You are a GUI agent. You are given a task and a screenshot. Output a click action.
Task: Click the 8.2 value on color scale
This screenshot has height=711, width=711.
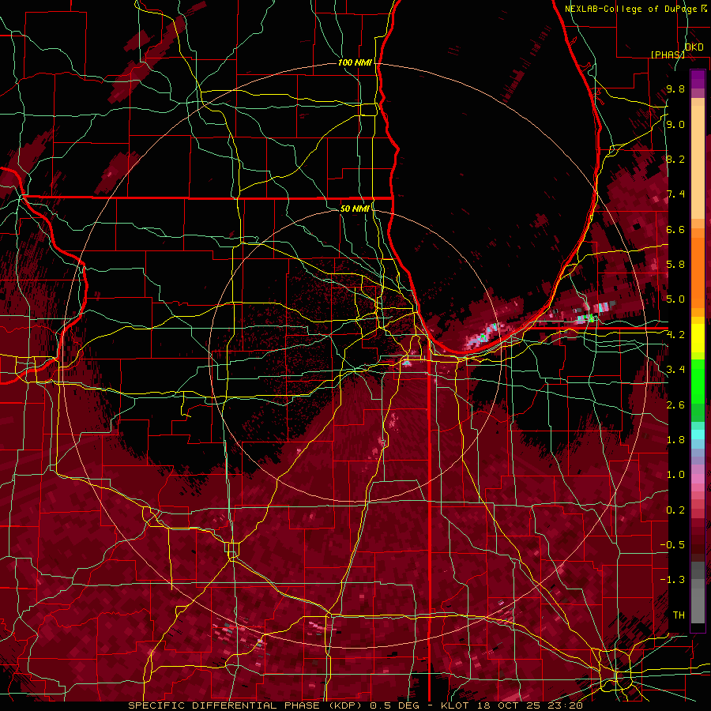[675, 159]
